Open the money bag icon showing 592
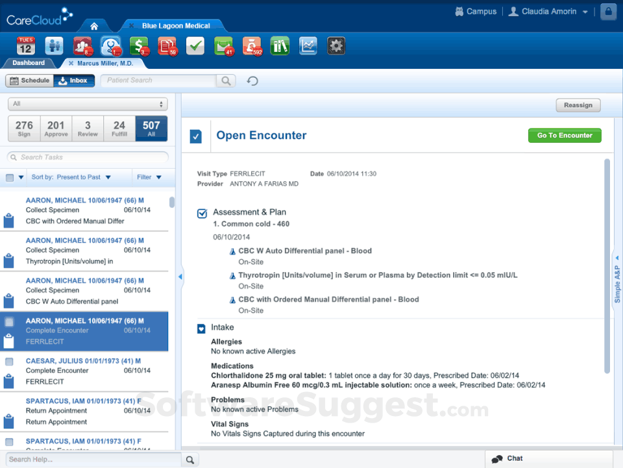The height and width of the screenshot is (468, 623). pos(252,46)
